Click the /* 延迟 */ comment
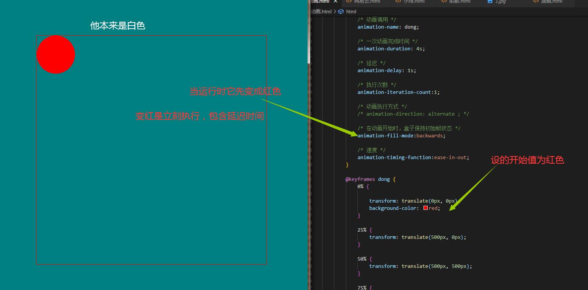 point(371,63)
